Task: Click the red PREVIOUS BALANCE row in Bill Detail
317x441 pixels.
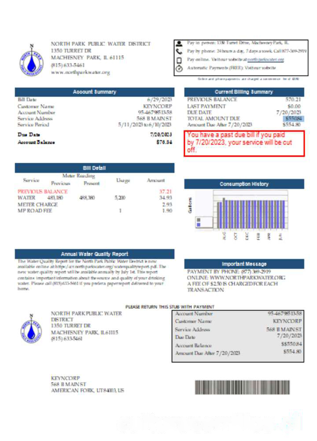Action: (43, 192)
